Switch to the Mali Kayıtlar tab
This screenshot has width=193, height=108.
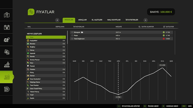114,20
